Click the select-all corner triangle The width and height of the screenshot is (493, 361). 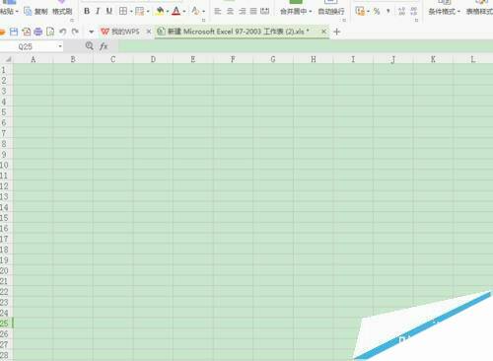tap(8, 59)
